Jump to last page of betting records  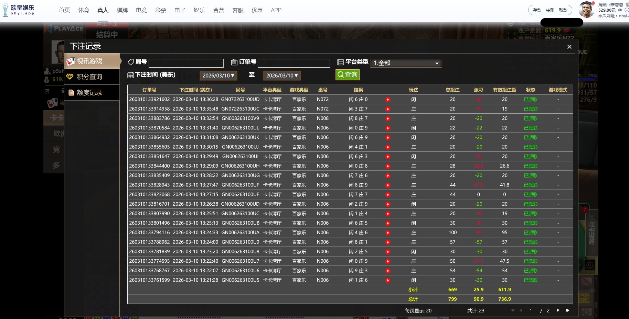tap(567, 310)
